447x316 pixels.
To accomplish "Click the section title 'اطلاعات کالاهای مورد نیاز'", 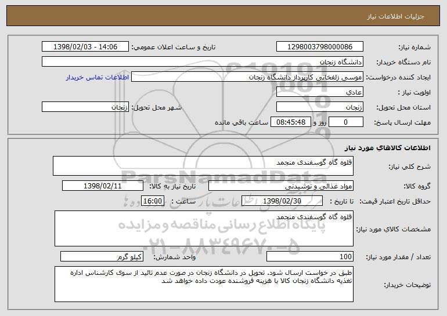I will pos(387,148).
